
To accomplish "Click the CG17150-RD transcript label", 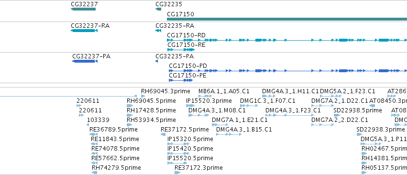I will pyautogui.click(x=187, y=35).
